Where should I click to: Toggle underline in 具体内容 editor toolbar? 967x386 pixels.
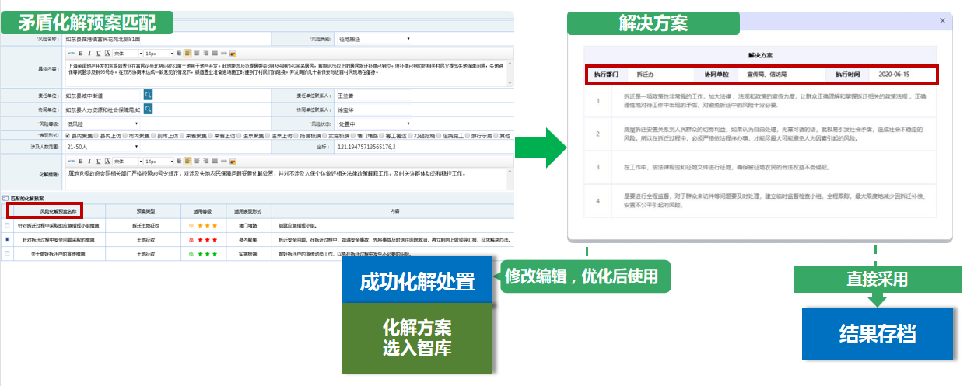pos(98,54)
